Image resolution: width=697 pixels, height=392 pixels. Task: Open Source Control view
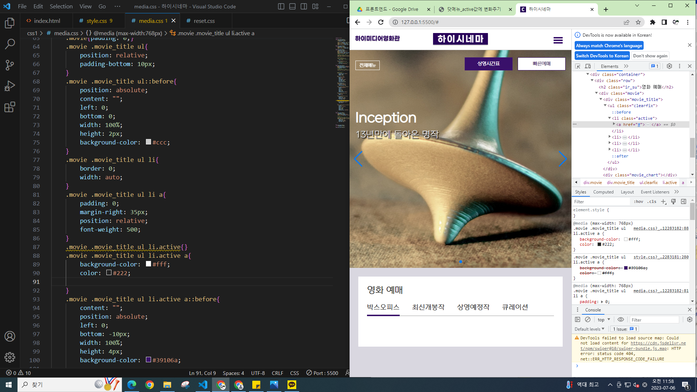[x=10, y=65]
